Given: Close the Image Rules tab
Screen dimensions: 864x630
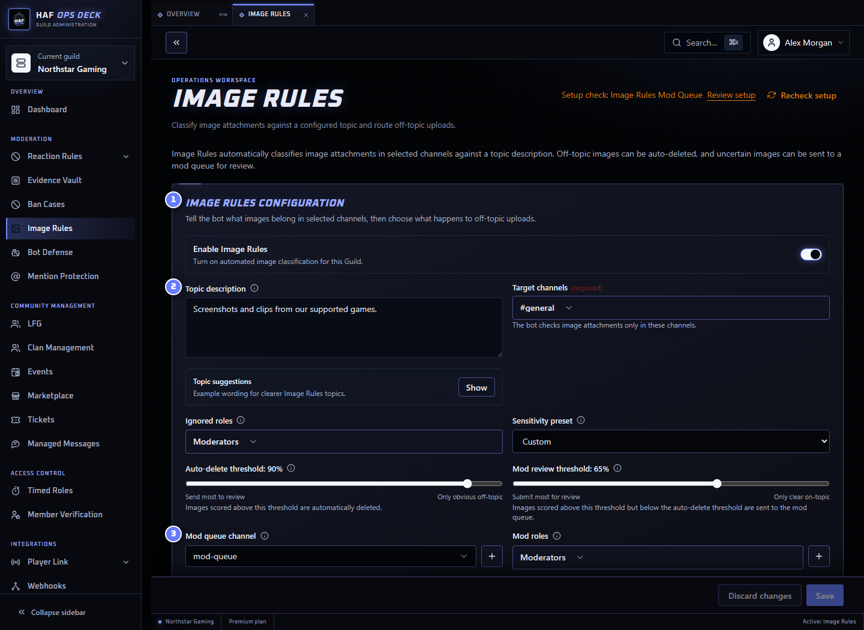Looking at the screenshot, I should click(306, 15).
